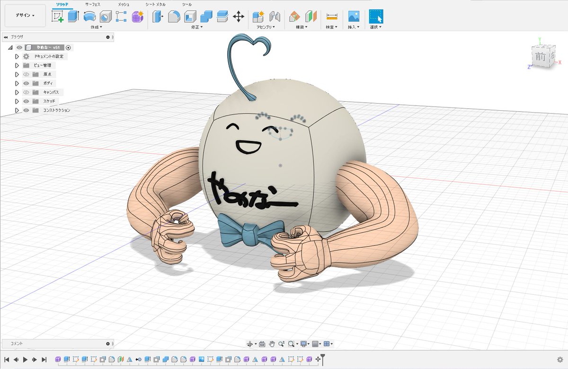The height and width of the screenshot is (369, 568).
Task: Hide the ボディ folder
Action: point(27,83)
